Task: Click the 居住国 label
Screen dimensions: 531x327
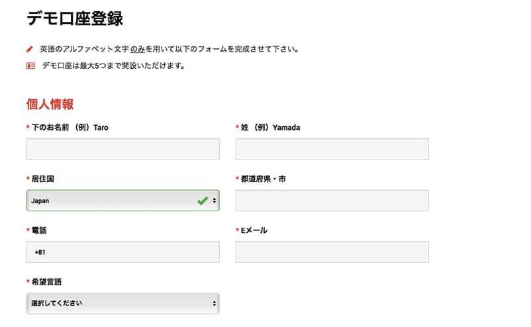Action: [42, 179]
